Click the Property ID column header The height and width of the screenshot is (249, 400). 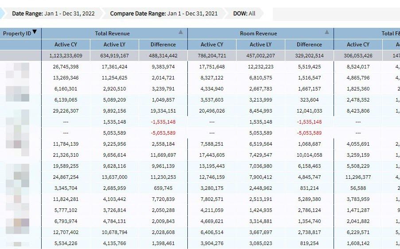point(17,34)
